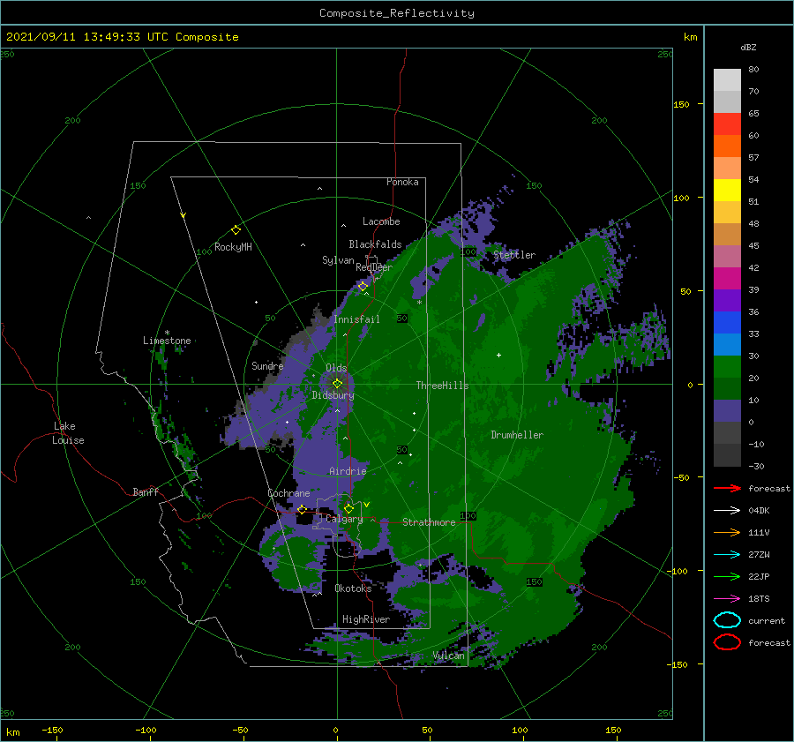Viewport: 794px width, 742px height.
Task: Click the orange 111V arrow in legend
Action: [x=727, y=532]
